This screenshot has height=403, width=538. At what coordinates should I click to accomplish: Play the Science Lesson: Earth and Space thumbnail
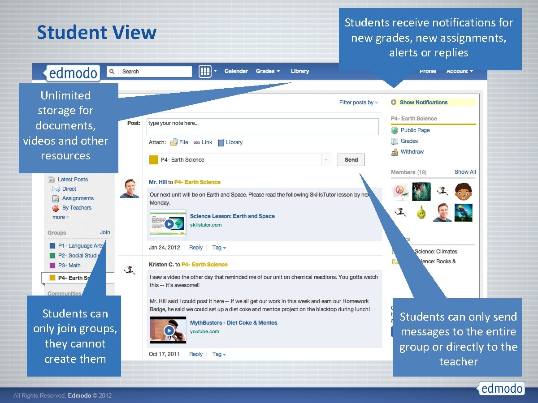(x=168, y=223)
